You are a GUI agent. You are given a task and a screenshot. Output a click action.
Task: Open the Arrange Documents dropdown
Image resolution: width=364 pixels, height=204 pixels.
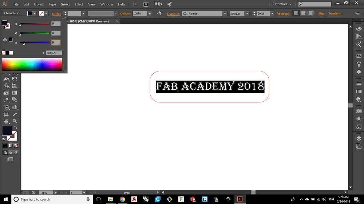(158, 4)
